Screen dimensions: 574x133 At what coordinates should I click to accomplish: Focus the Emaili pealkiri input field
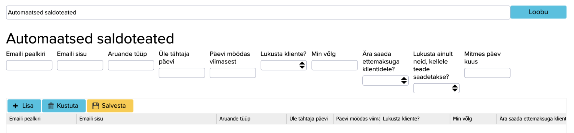[29, 65]
